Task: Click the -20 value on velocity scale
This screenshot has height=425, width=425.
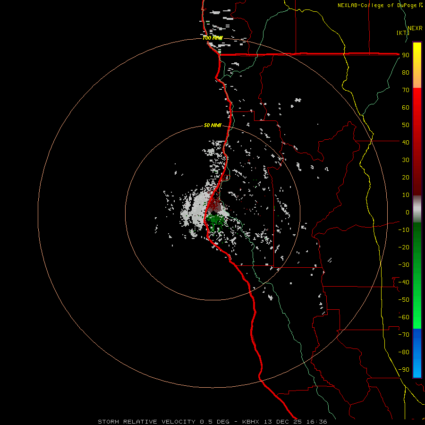Action: click(404, 247)
